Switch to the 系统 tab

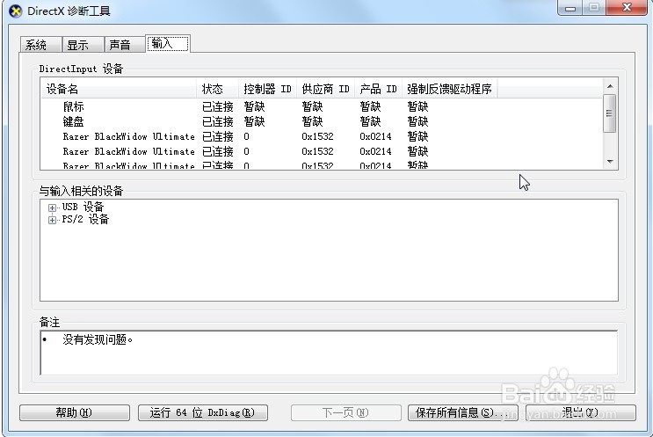(x=40, y=45)
